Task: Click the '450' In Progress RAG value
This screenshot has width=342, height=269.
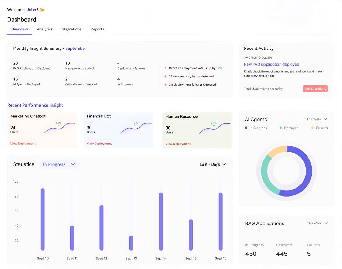Action: pos(251,254)
